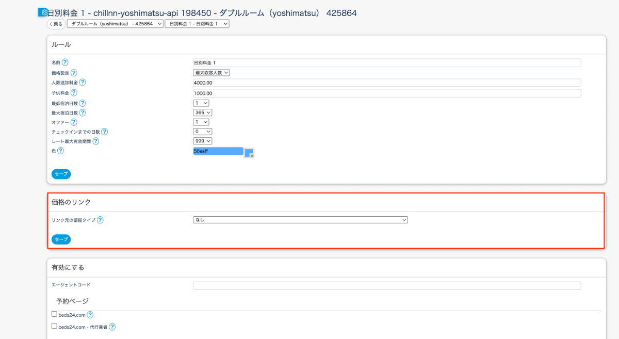View help for レート最大有効期間
The image size is (619, 339).
point(95,141)
